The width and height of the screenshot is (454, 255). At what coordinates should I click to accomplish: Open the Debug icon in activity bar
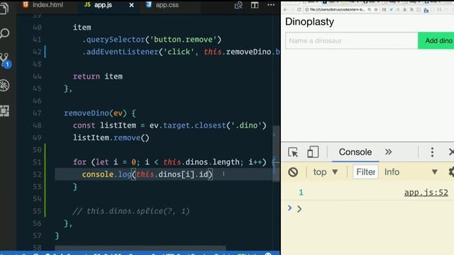(x=5, y=86)
